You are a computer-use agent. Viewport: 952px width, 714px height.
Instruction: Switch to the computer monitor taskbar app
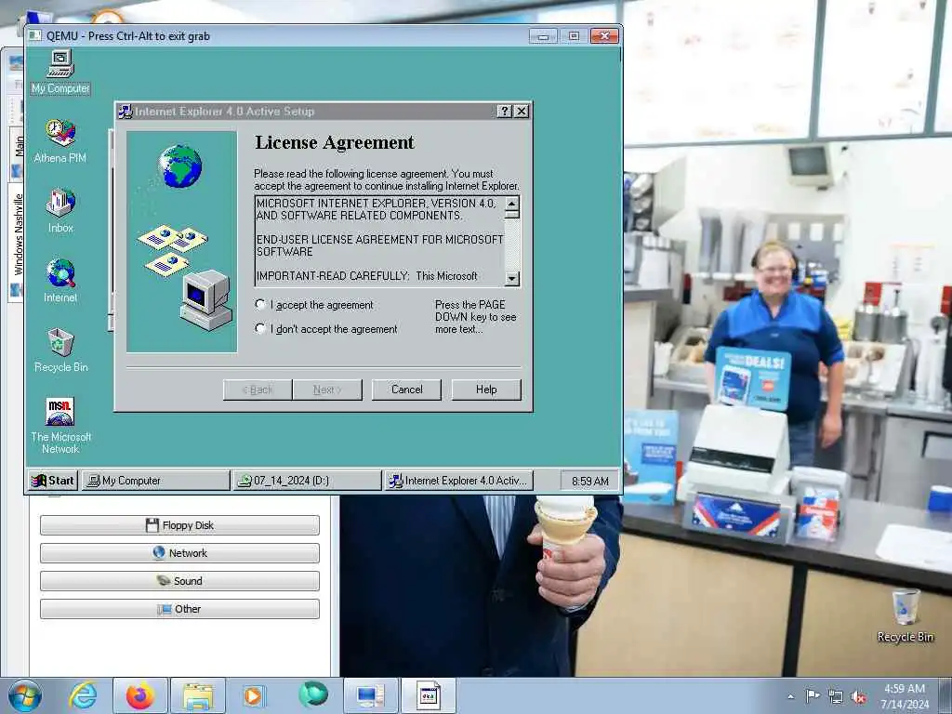[370, 695]
